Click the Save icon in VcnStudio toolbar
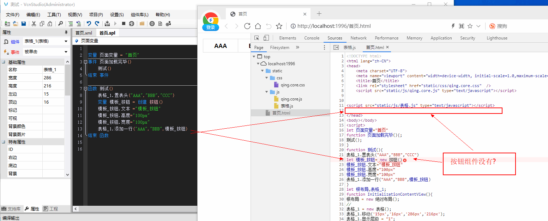Viewport: 548px width, 221px height. [x=24, y=24]
